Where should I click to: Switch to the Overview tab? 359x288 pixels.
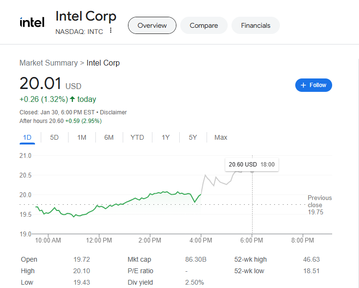(x=152, y=25)
